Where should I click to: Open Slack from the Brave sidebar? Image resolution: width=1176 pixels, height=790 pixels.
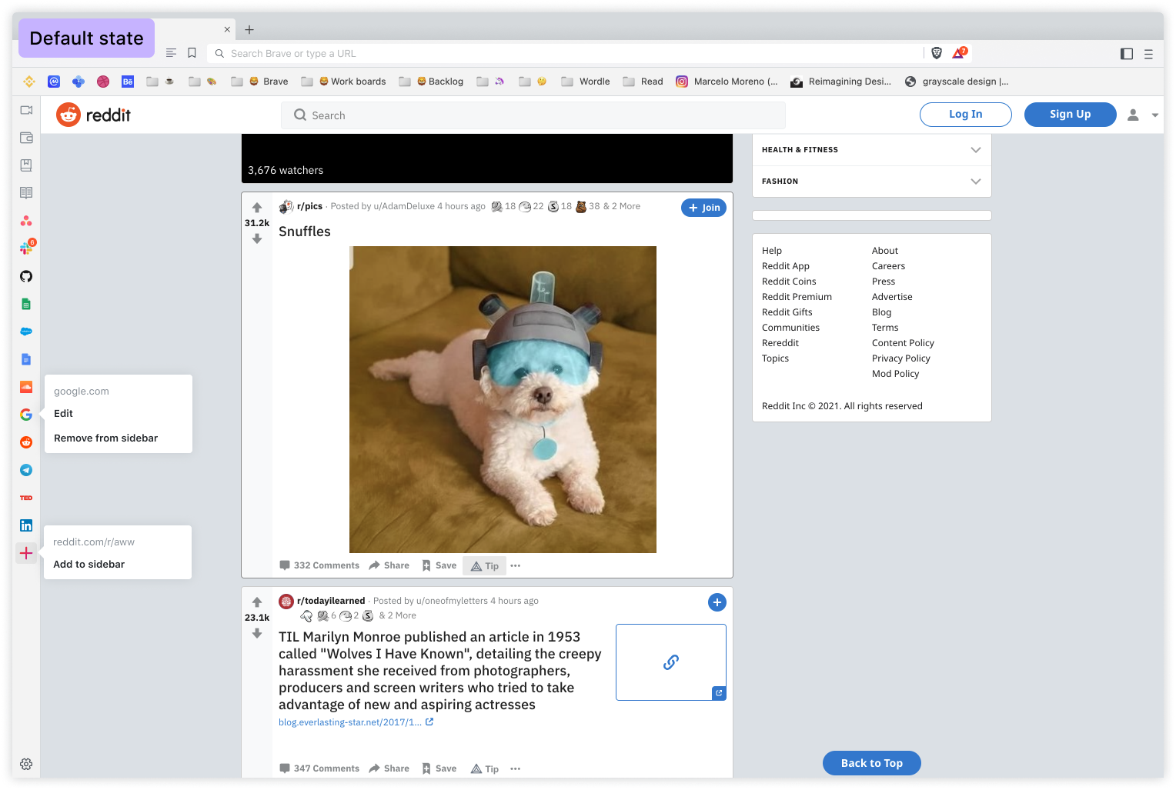click(26, 248)
